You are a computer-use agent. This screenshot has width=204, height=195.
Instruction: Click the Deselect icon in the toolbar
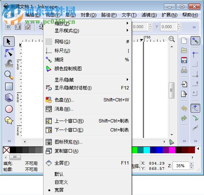(x=28, y=27)
